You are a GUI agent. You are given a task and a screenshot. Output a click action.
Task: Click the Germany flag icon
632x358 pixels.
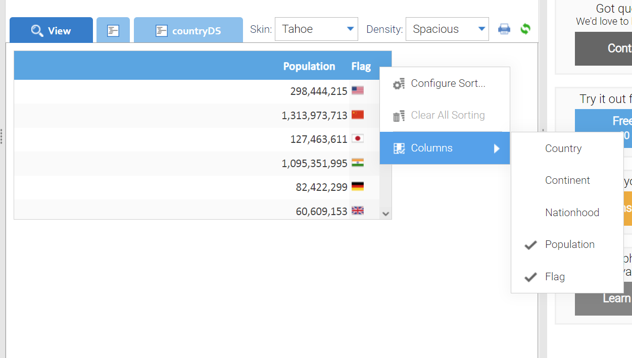coord(358,187)
